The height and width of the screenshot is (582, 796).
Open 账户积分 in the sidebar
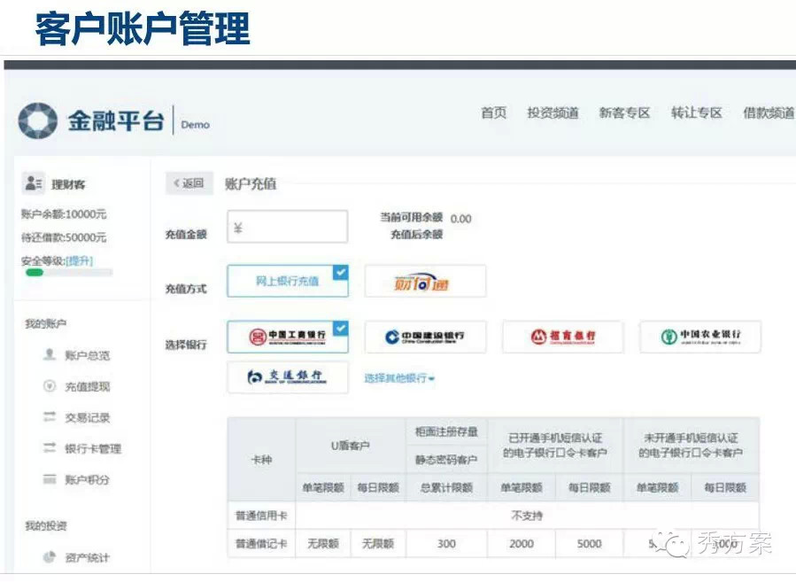[87, 479]
